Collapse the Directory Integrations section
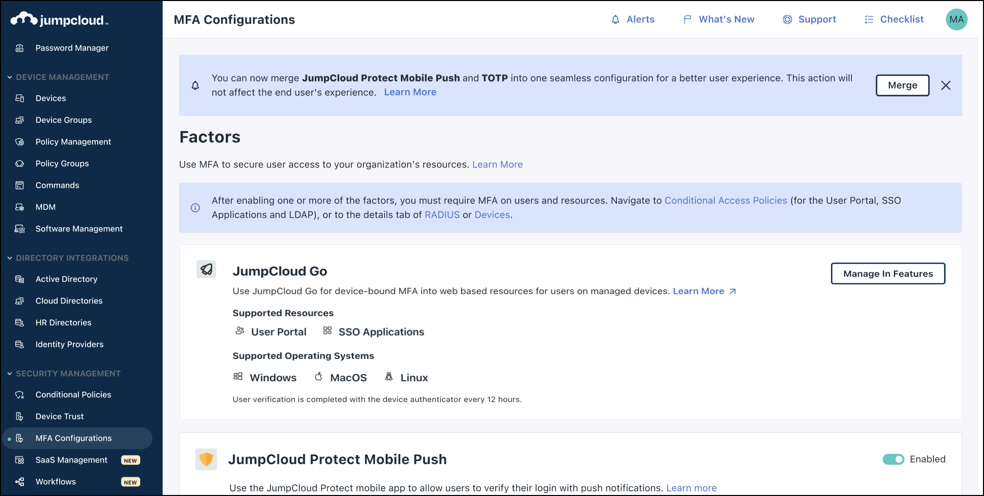The height and width of the screenshot is (496, 984). (x=10, y=258)
